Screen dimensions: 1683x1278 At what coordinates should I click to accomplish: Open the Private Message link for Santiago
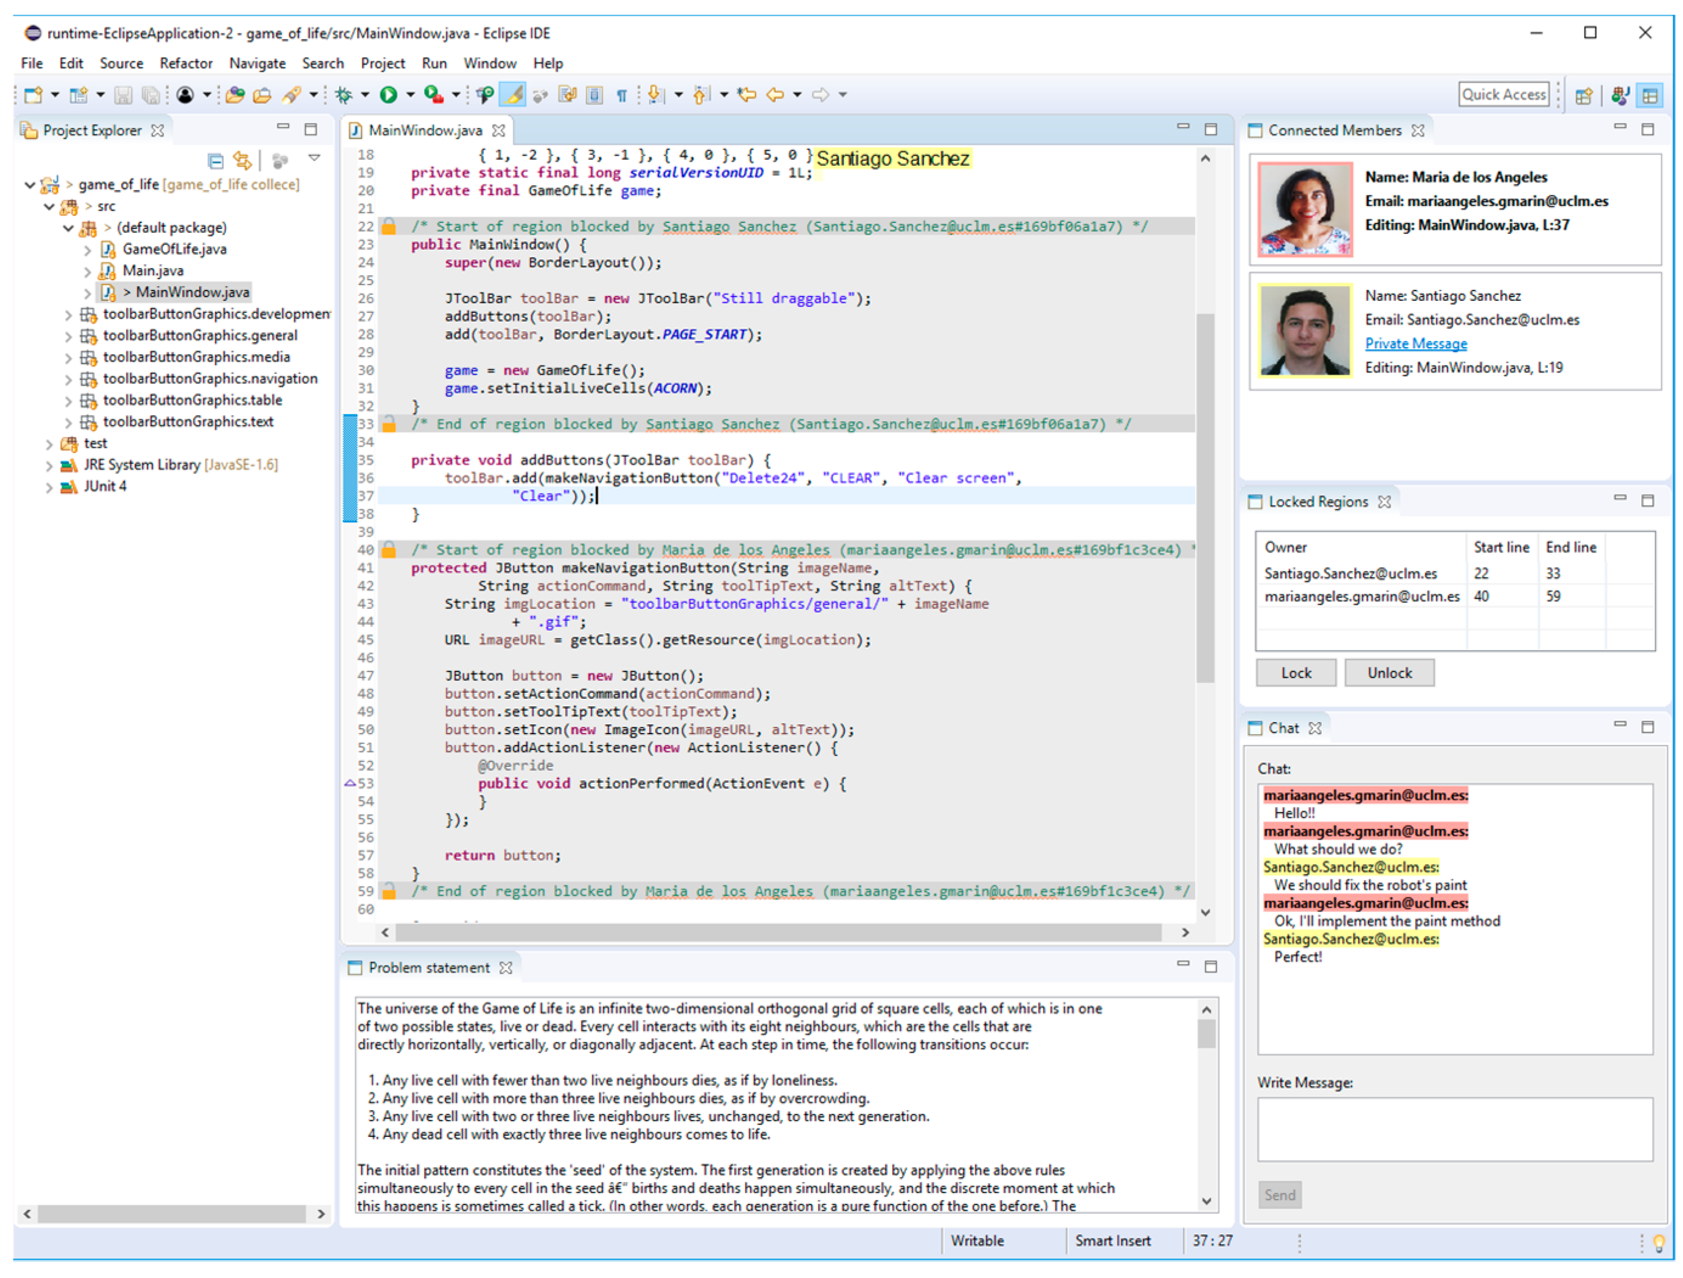point(1416,343)
